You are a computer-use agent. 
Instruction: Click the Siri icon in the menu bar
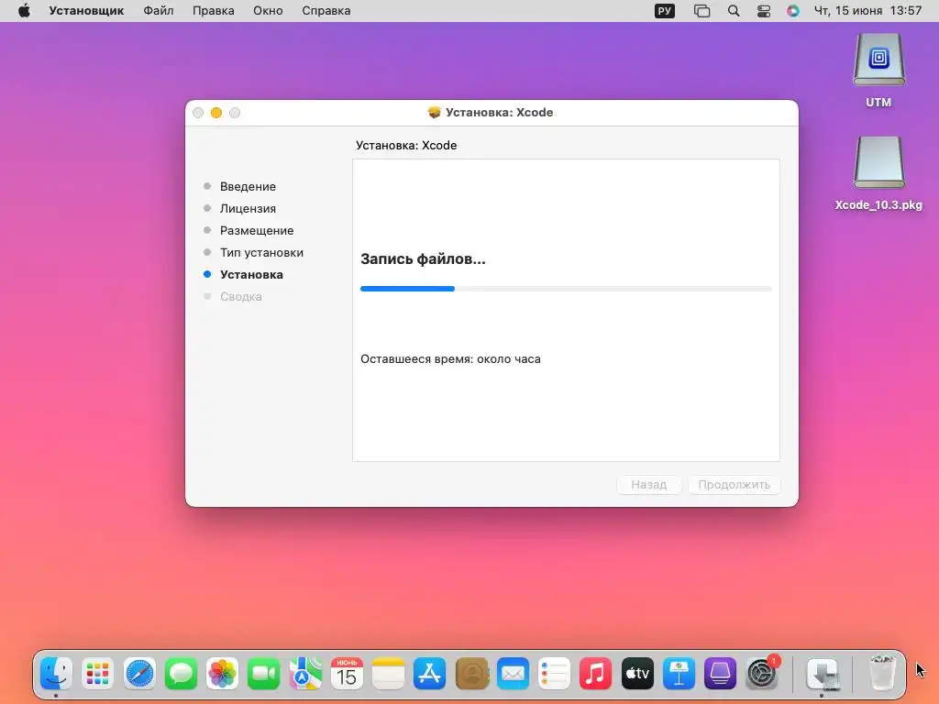[793, 11]
